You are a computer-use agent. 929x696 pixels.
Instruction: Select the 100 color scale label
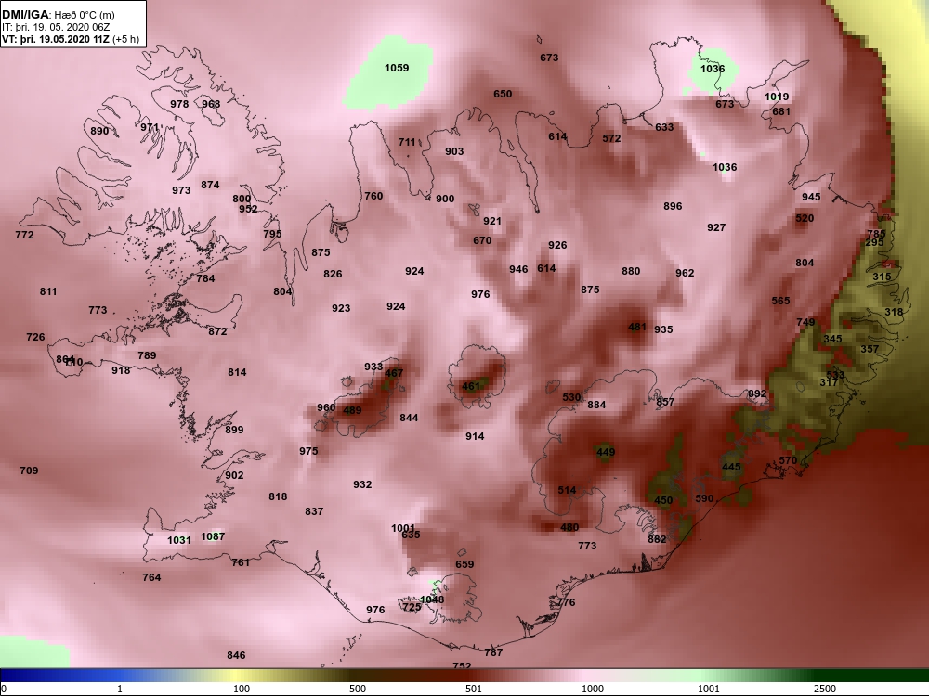242,689
